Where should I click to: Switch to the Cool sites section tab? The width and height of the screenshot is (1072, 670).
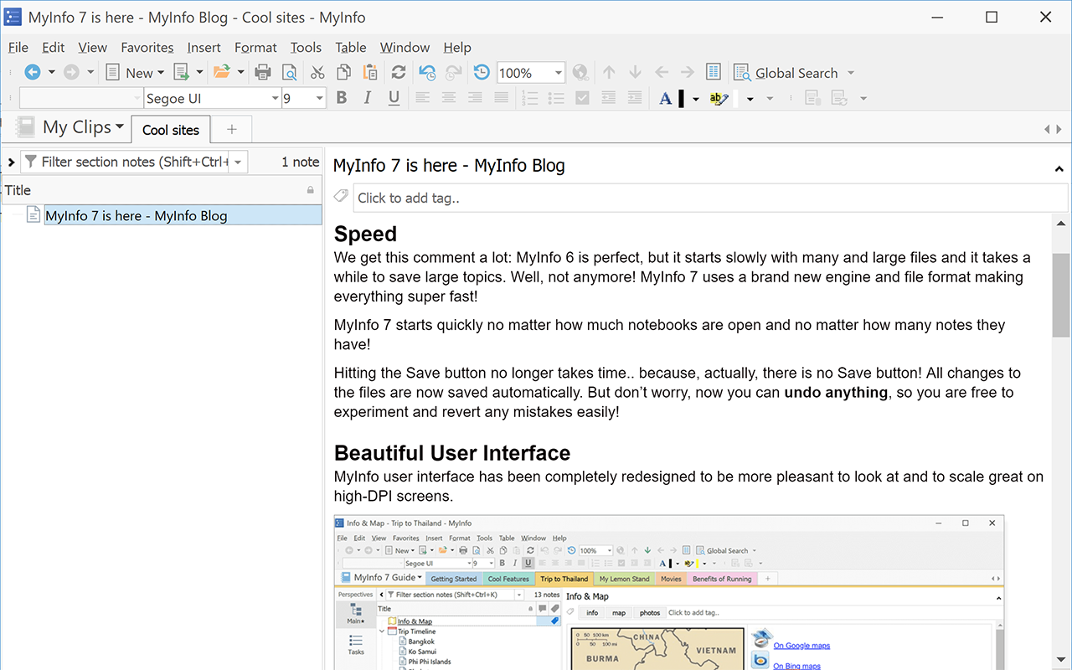pyautogui.click(x=171, y=129)
